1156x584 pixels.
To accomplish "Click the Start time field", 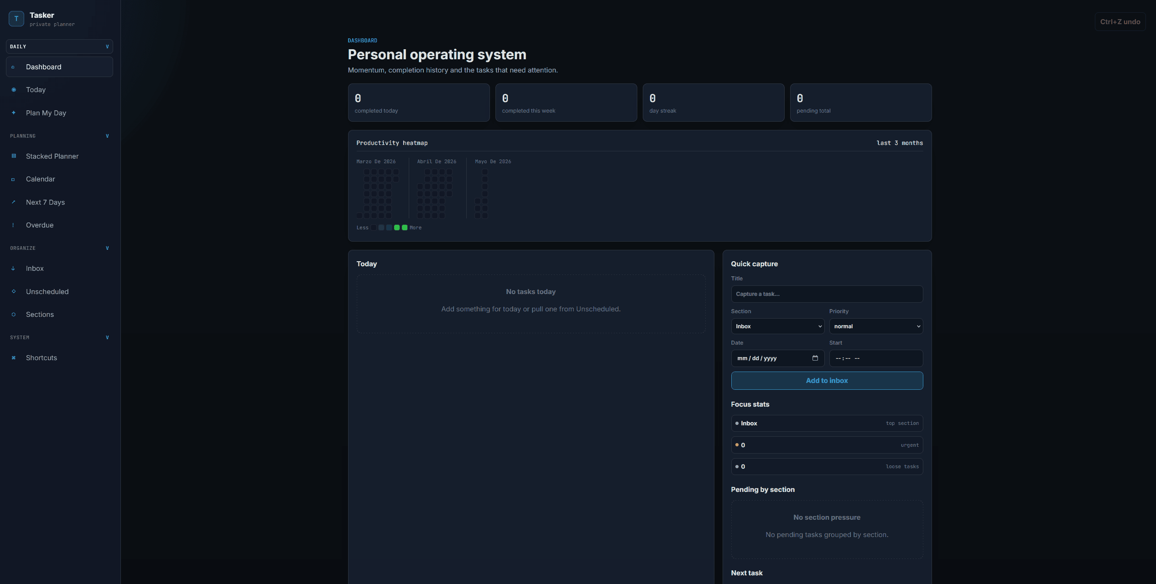I will click(876, 358).
